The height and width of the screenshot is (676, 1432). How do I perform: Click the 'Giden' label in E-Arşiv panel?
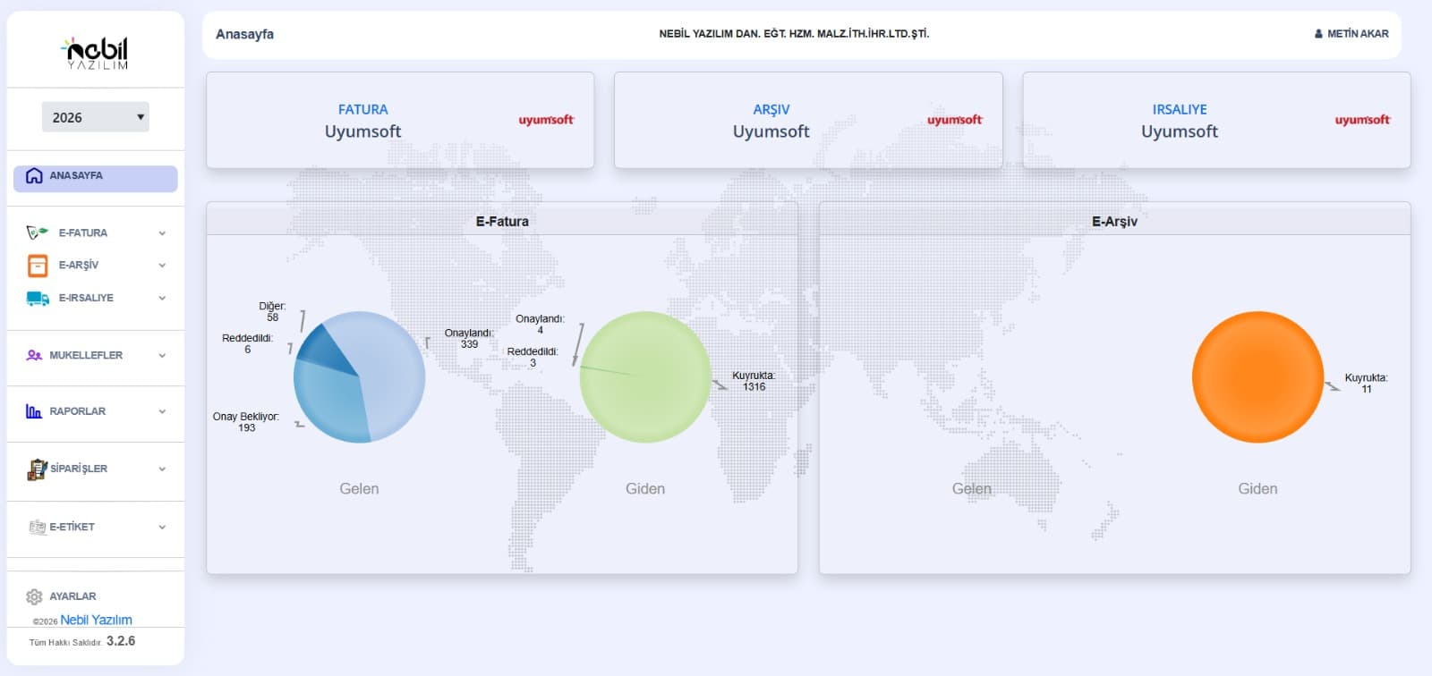(1257, 489)
